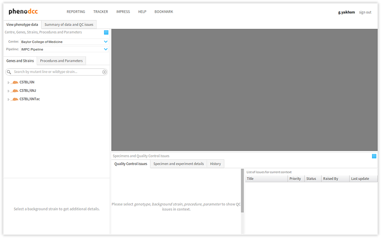Expand the C57BL/6NJ tree node
Image resolution: width=381 pixels, height=238 pixels.
[8, 91]
